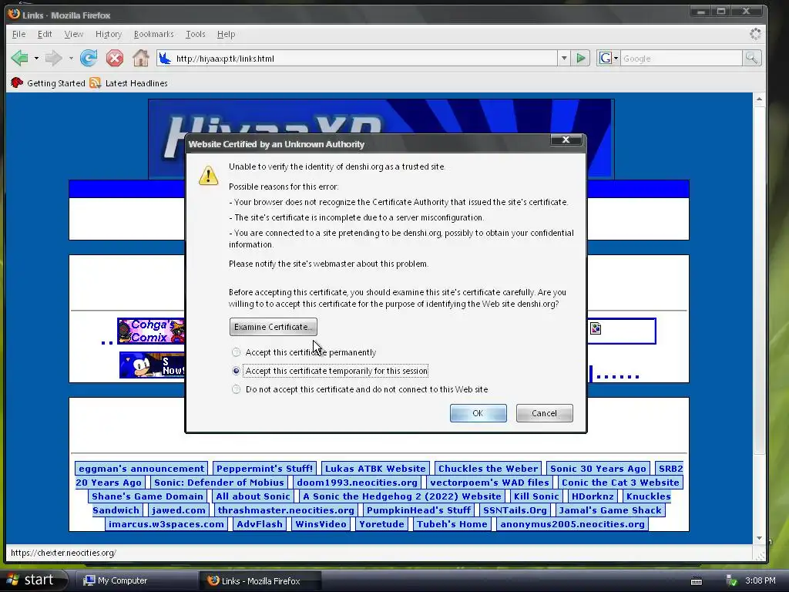Screen dimensions: 789x592
Task: Click the green Go arrow button
Action: click(x=581, y=59)
